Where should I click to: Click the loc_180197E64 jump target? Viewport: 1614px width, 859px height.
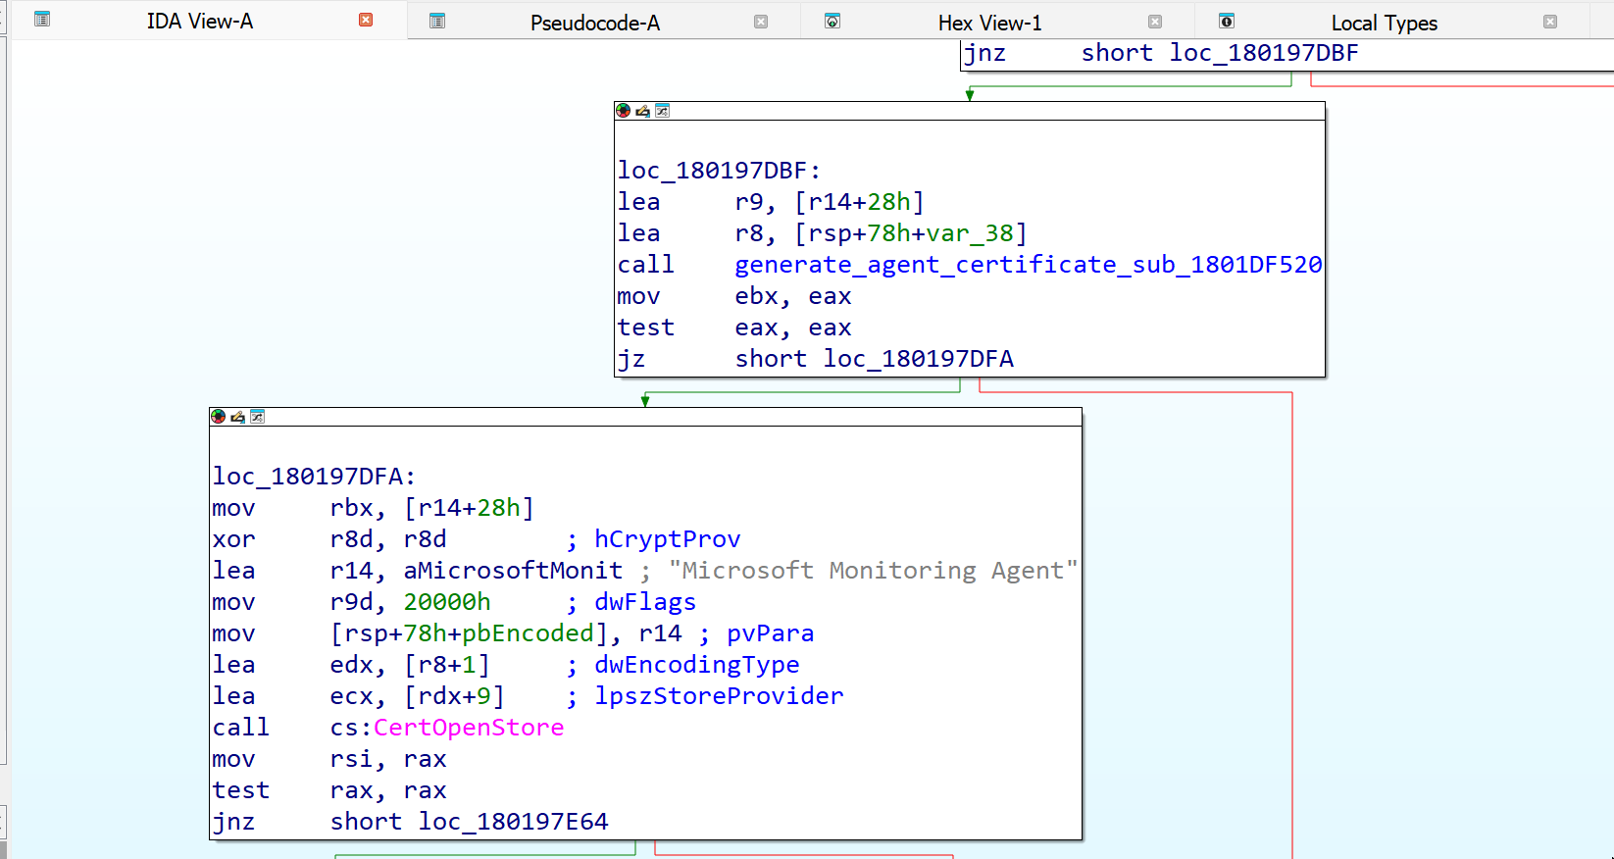(513, 822)
